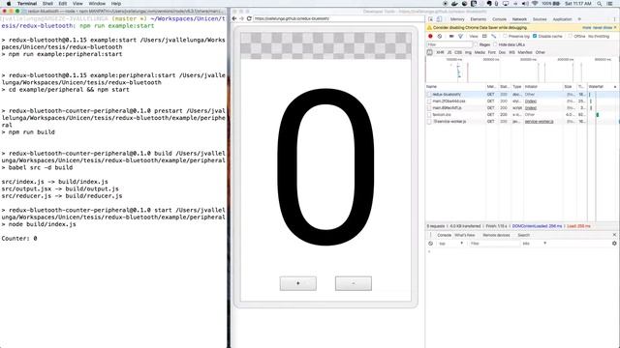Open the console context 'top' dropdown

coord(450,244)
